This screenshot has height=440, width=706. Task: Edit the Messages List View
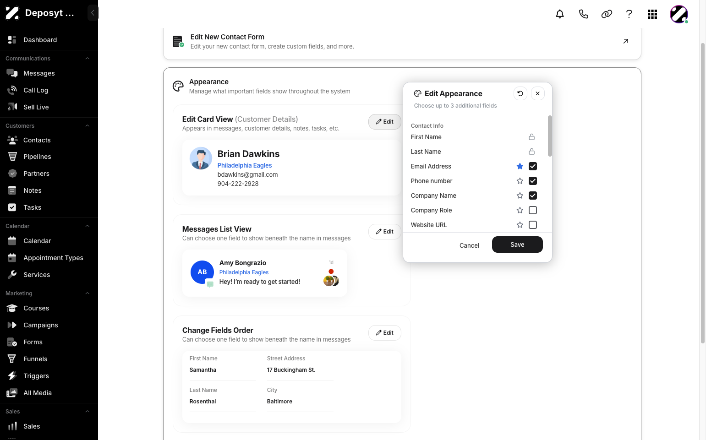(x=385, y=232)
